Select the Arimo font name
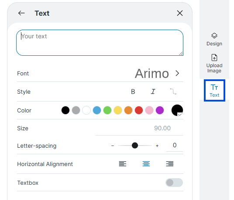This screenshot has height=200, width=234. pyautogui.click(x=152, y=73)
